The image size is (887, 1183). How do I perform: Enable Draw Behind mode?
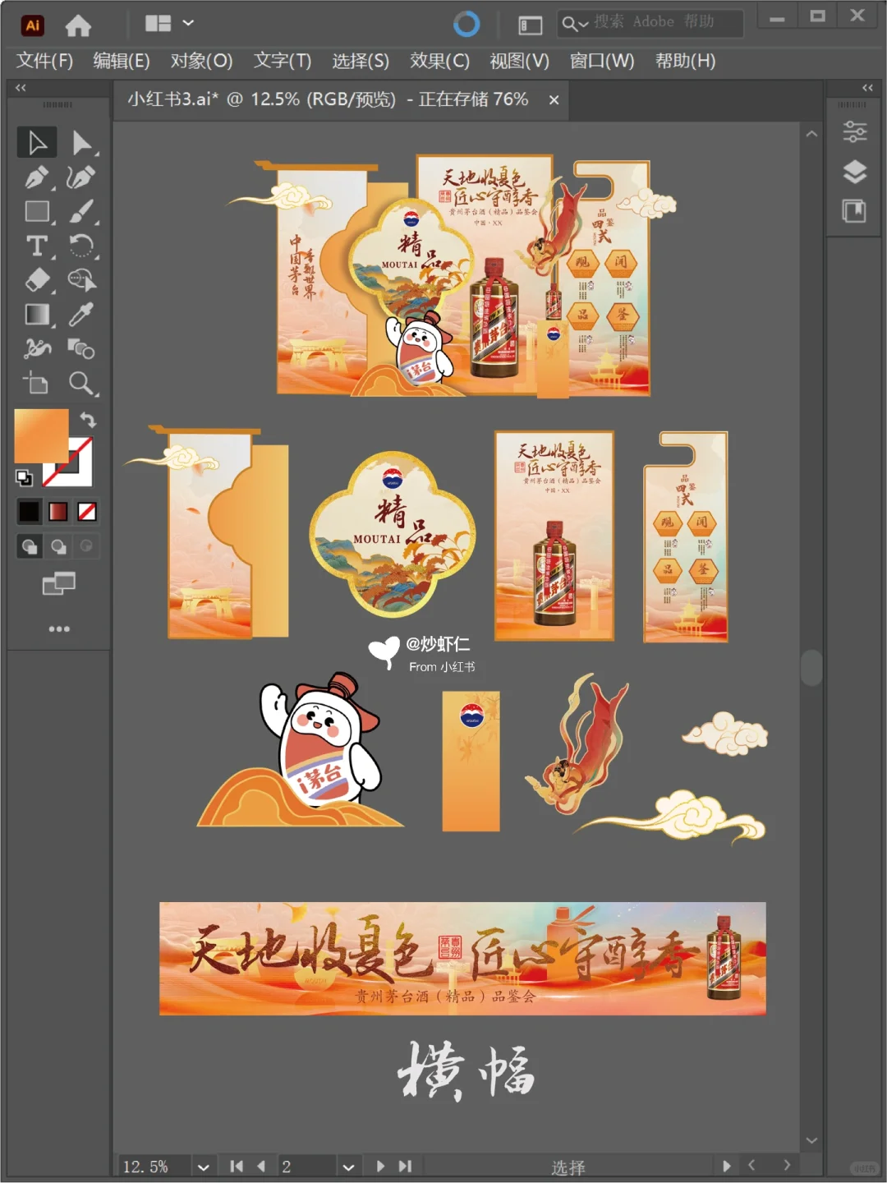coord(58,546)
